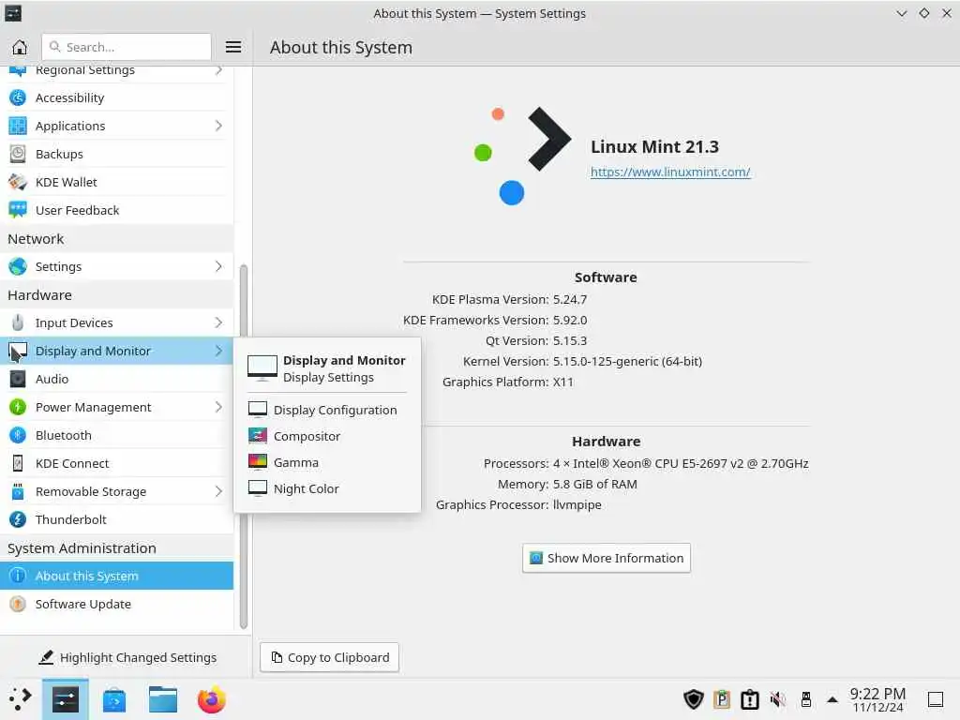The width and height of the screenshot is (960, 720).
Task: Click the Backups sidebar icon
Action: (18, 154)
